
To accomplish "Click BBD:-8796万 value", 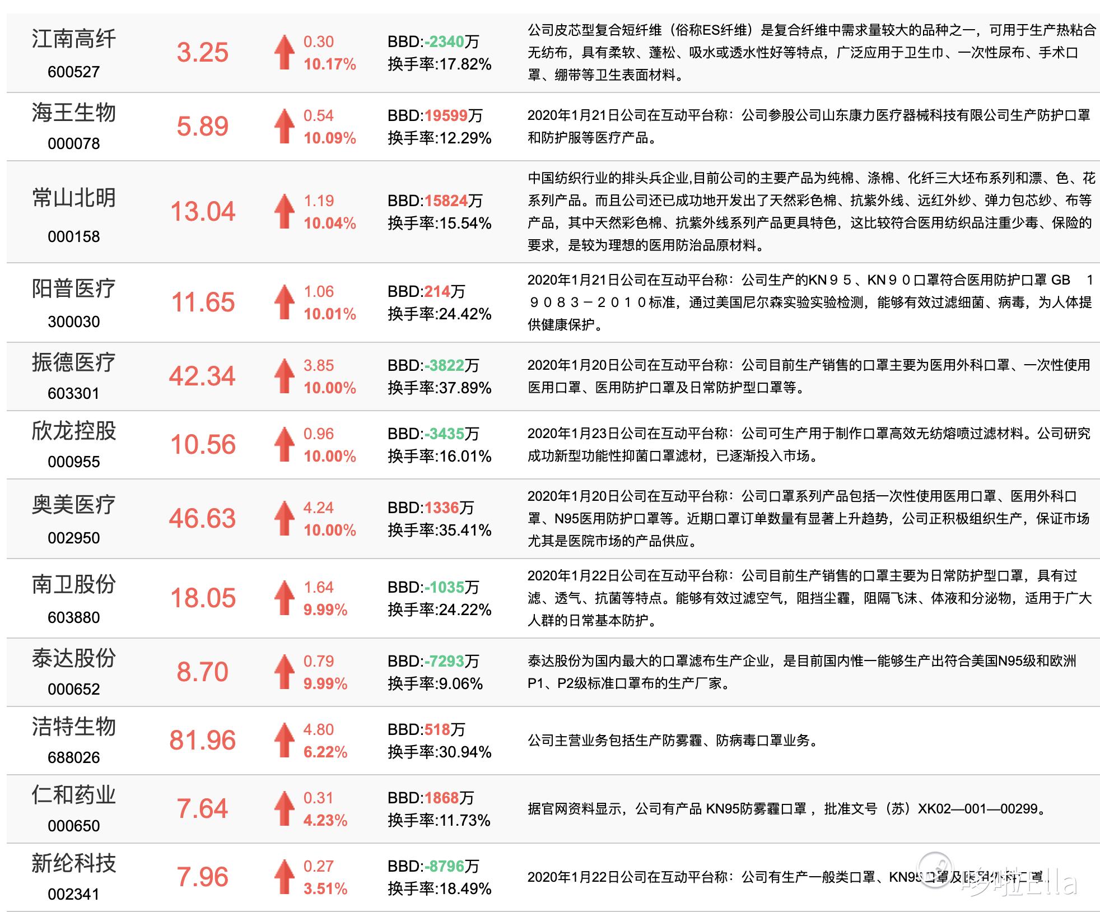I will 434,866.
